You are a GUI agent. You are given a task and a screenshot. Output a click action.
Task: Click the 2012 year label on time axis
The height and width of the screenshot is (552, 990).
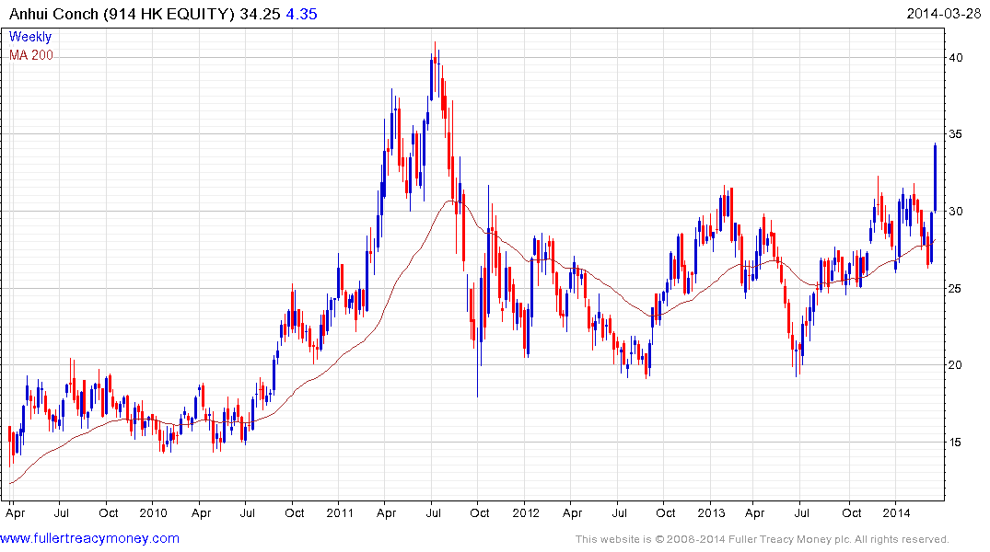(526, 512)
